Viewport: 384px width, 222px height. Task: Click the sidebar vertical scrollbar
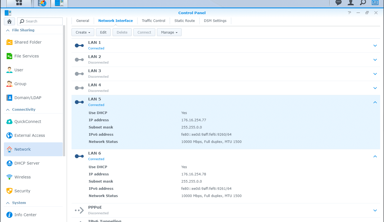[x=64, y=90]
